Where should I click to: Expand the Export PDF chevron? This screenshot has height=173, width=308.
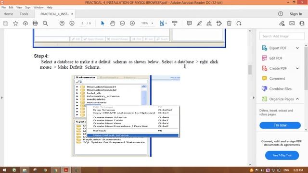[x=297, y=48]
